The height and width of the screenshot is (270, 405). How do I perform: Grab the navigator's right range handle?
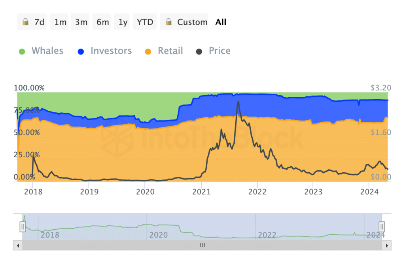[382, 227]
